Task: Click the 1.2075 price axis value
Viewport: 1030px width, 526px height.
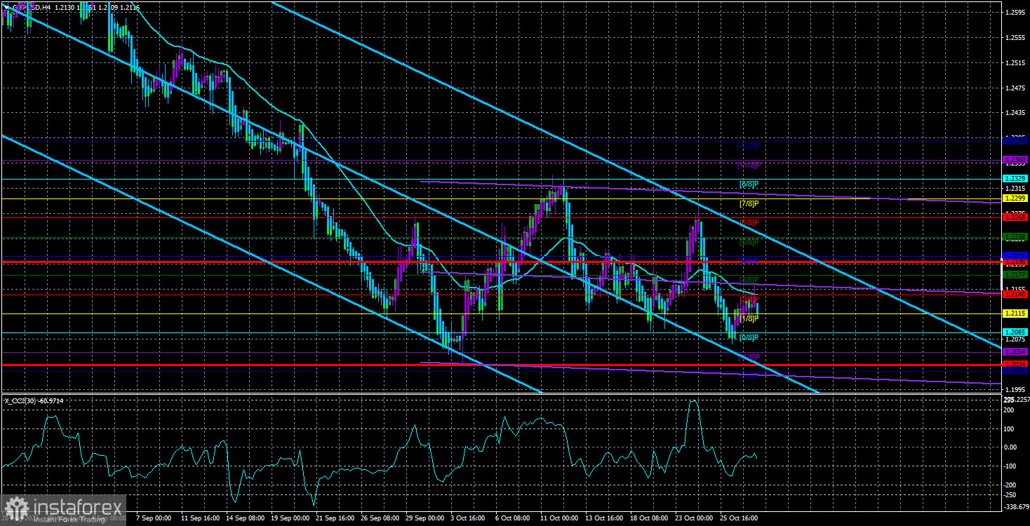Action: pos(1015,339)
